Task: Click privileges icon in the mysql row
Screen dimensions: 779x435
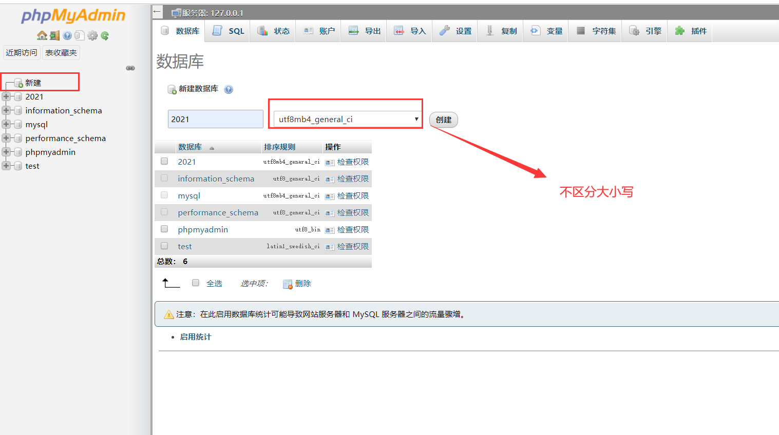Action: [330, 196]
